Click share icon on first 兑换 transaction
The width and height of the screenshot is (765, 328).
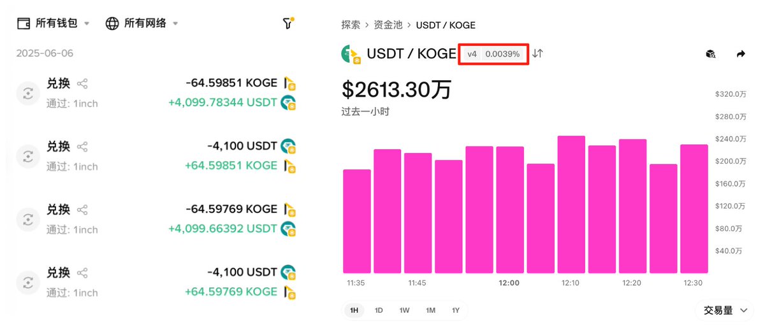point(82,83)
